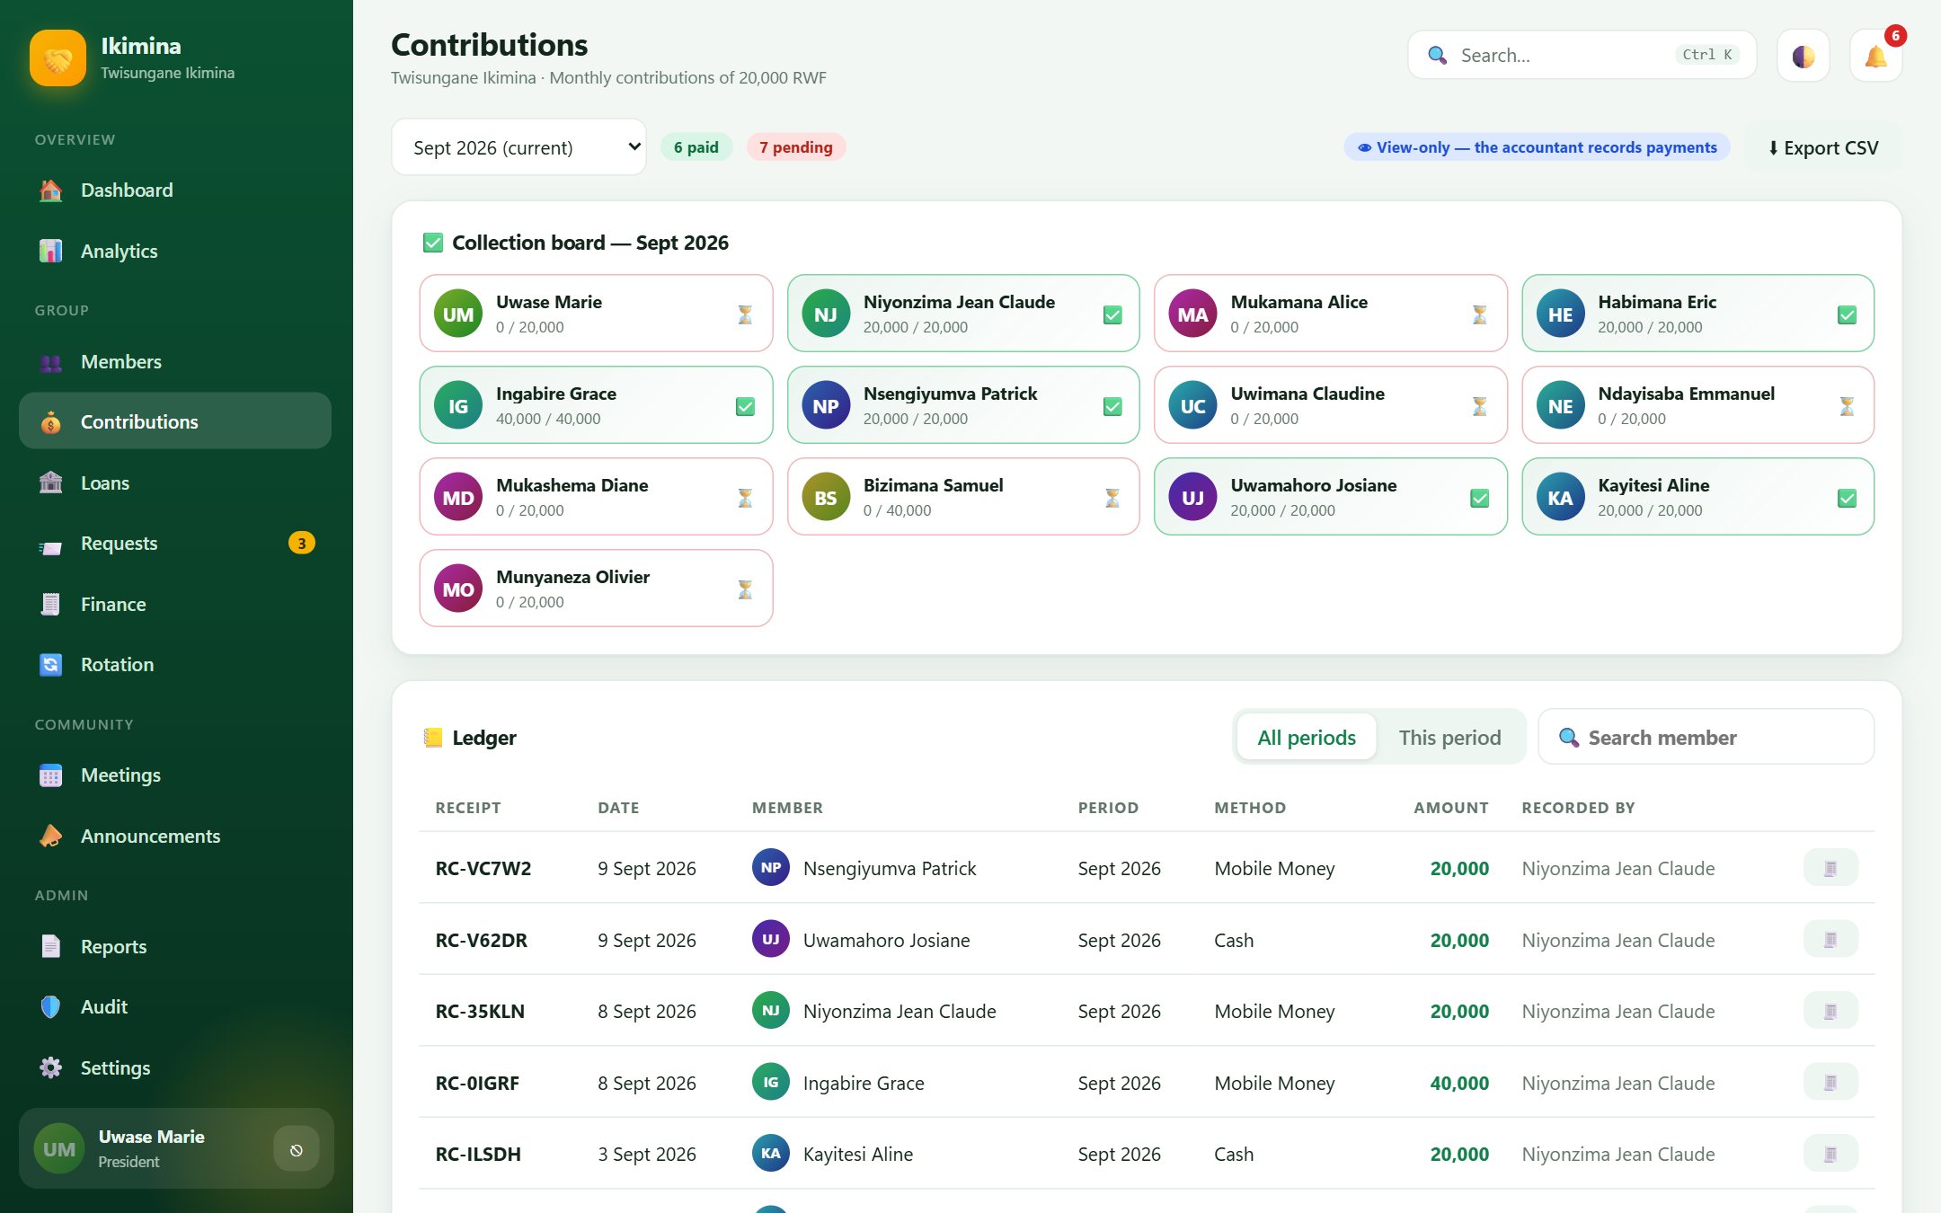Focus the Search member field

click(x=1706, y=738)
